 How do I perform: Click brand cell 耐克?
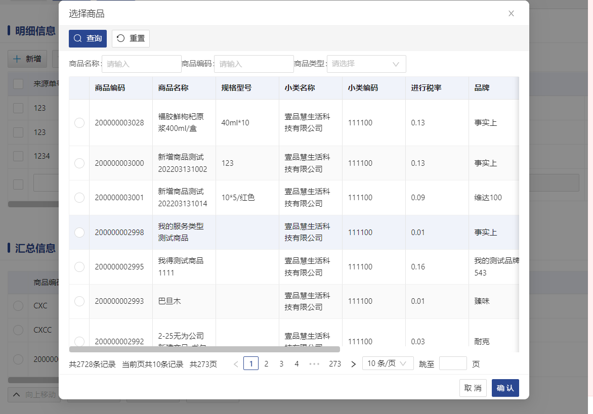[x=482, y=342]
